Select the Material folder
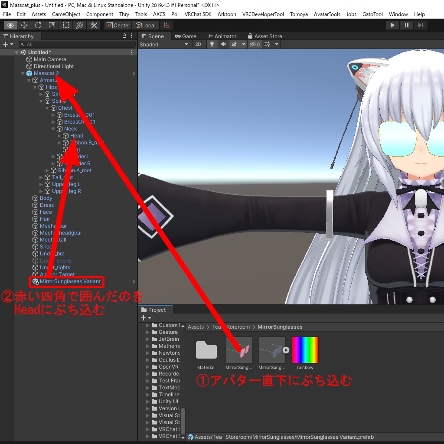The image size is (444, 444). [206, 354]
